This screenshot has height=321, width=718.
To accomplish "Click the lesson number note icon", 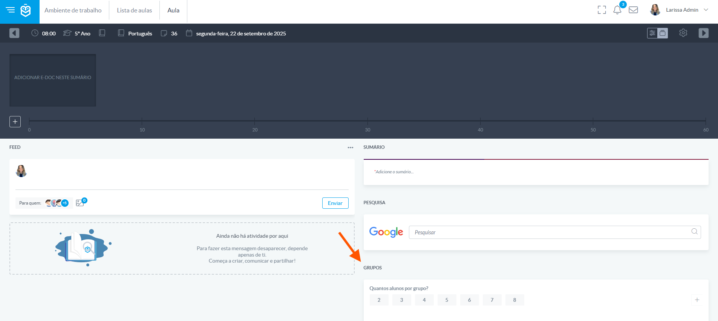I will 164,33.
